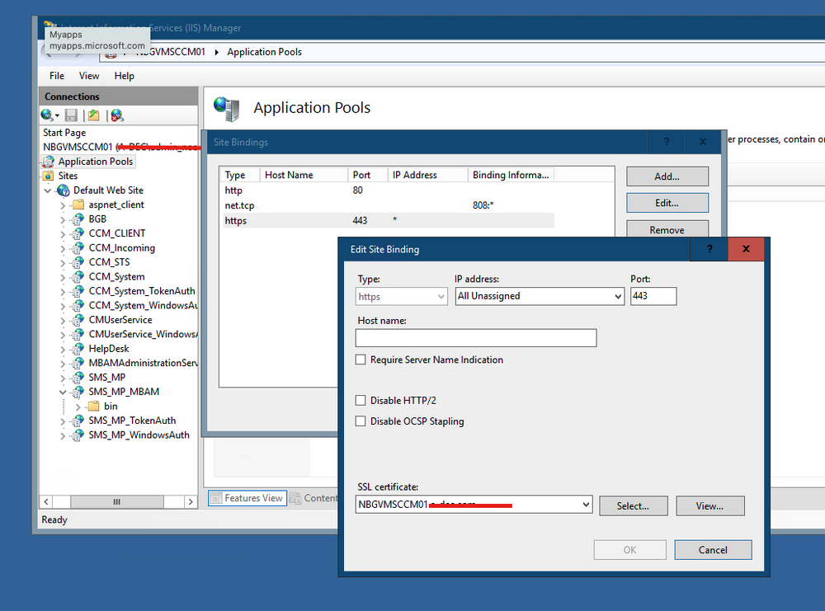This screenshot has width=825, height=611.
Task: Click the Default Web Site globe icon
Action: 64,190
